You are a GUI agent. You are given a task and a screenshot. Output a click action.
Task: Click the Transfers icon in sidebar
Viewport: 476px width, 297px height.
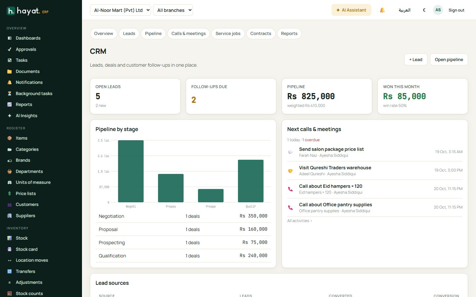coord(10,272)
